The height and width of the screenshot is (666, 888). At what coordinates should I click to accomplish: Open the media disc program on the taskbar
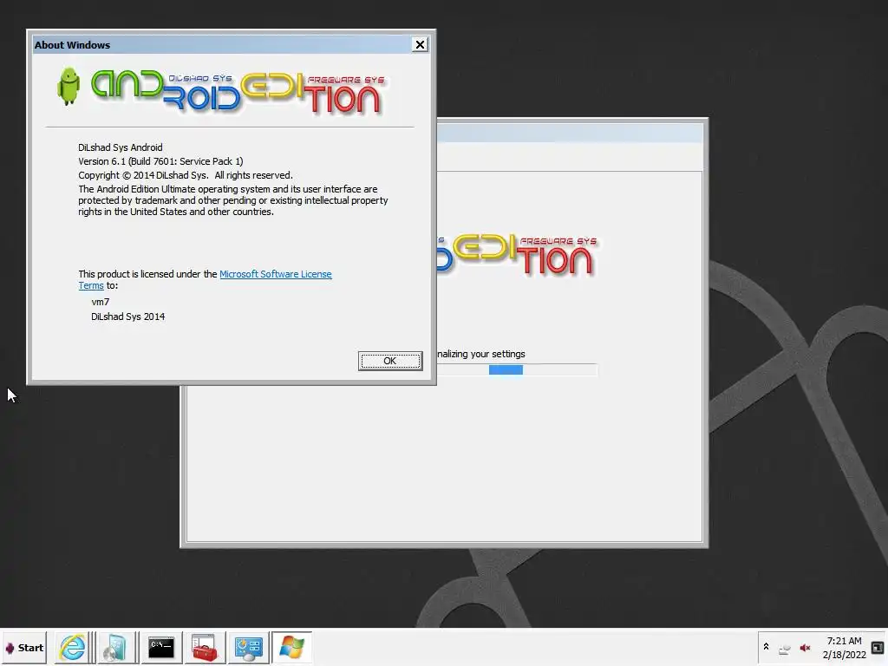tap(116, 647)
